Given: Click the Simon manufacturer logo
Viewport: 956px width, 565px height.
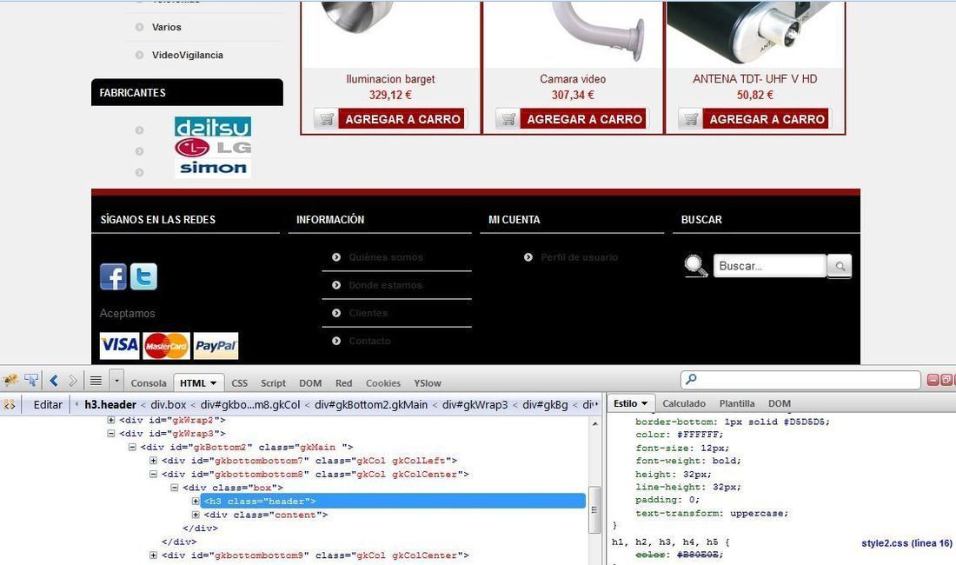Looking at the screenshot, I should click(x=213, y=169).
